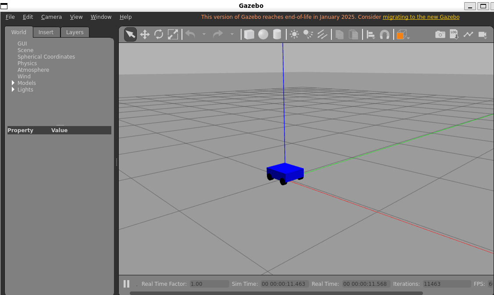This screenshot has width=494, height=295.
Task: Switch to the Insert tab
Action: (46, 32)
